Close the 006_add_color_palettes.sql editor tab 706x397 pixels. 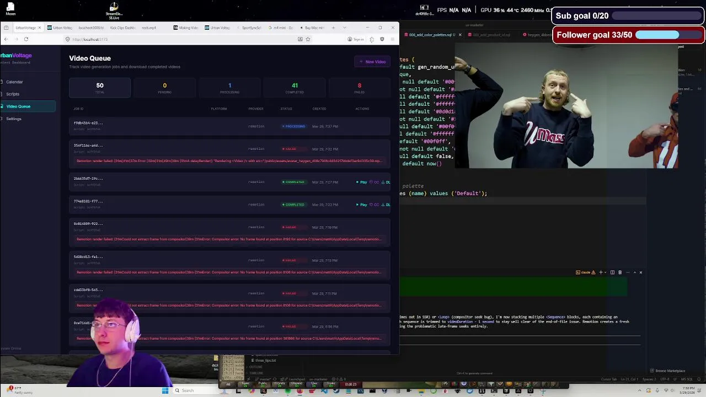coord(460,35)
